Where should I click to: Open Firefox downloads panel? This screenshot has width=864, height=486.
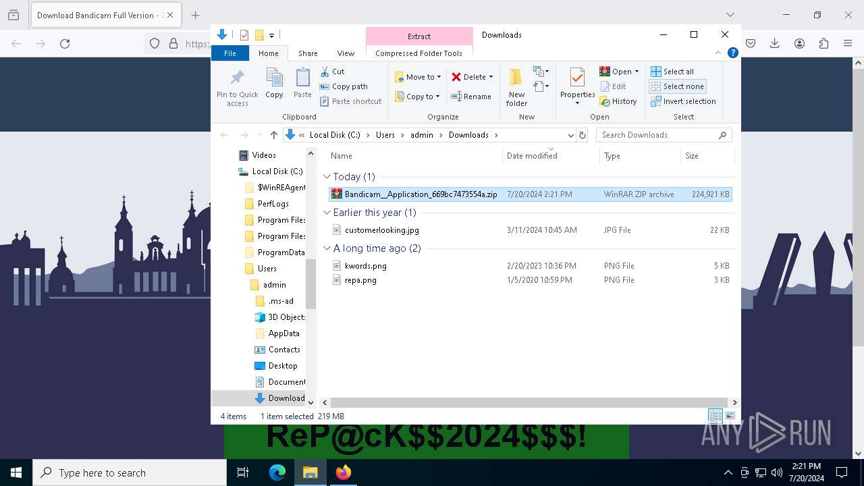(775, 43)
